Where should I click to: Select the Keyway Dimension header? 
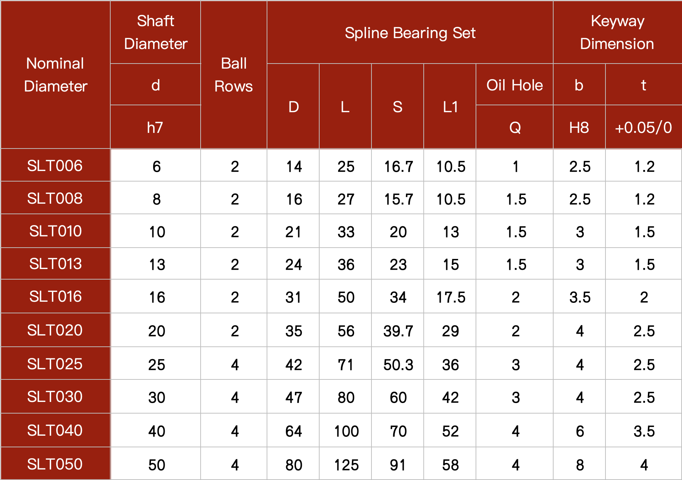pos(617,32)
